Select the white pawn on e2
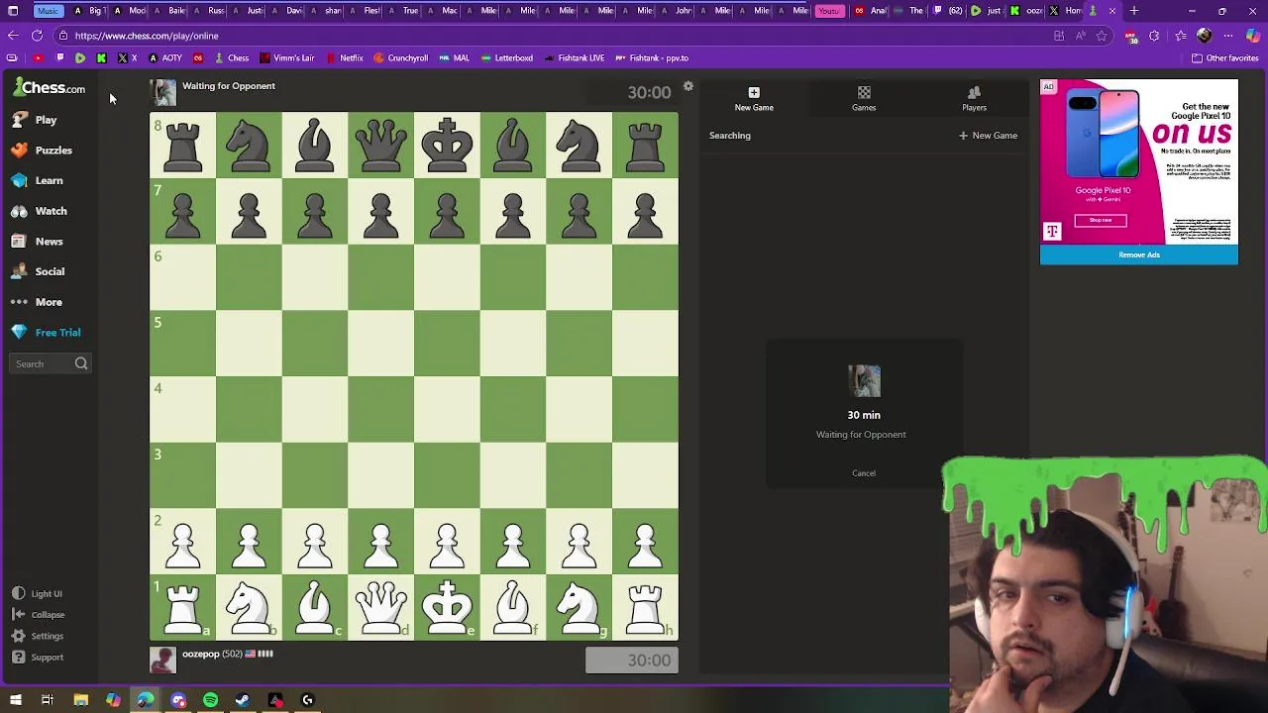This screenshot has height=713, width=1268. (x=447, y=543)
